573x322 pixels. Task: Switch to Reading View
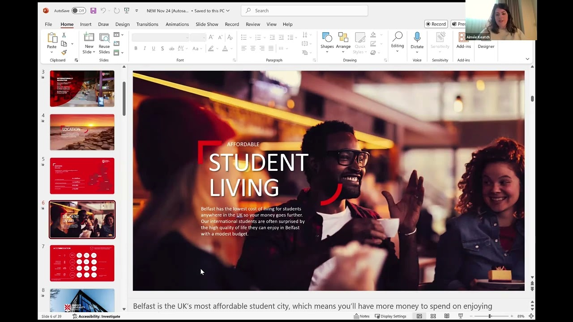447,316
